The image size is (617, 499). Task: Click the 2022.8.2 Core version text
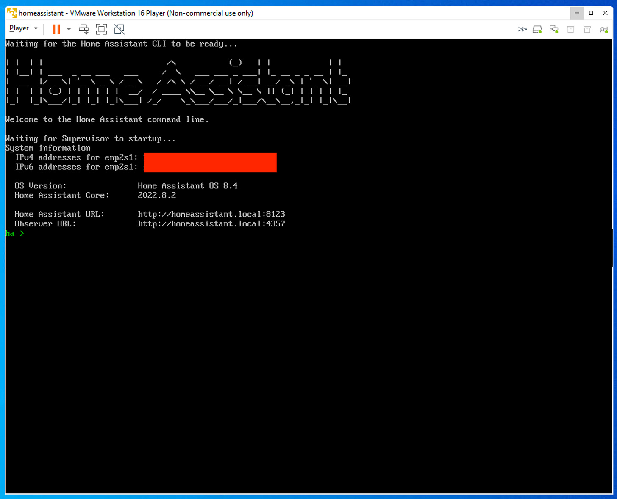156,195
